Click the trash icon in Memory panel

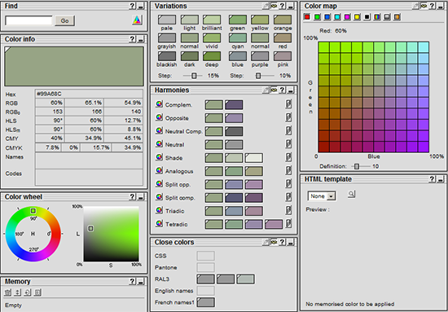click(x=8, y=292)
